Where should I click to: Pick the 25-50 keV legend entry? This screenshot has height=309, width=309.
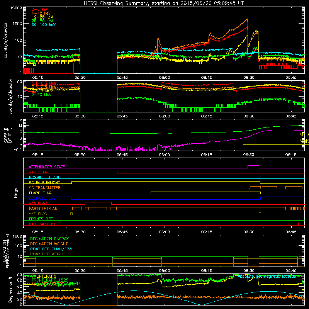point(42,21)
